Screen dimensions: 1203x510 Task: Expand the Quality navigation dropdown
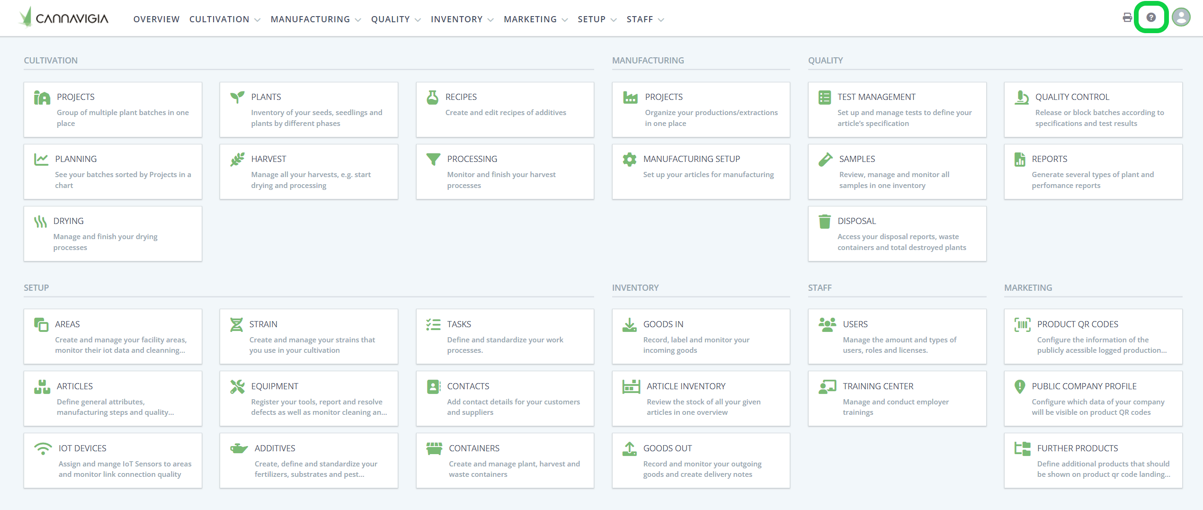click(x=395, y=19)
